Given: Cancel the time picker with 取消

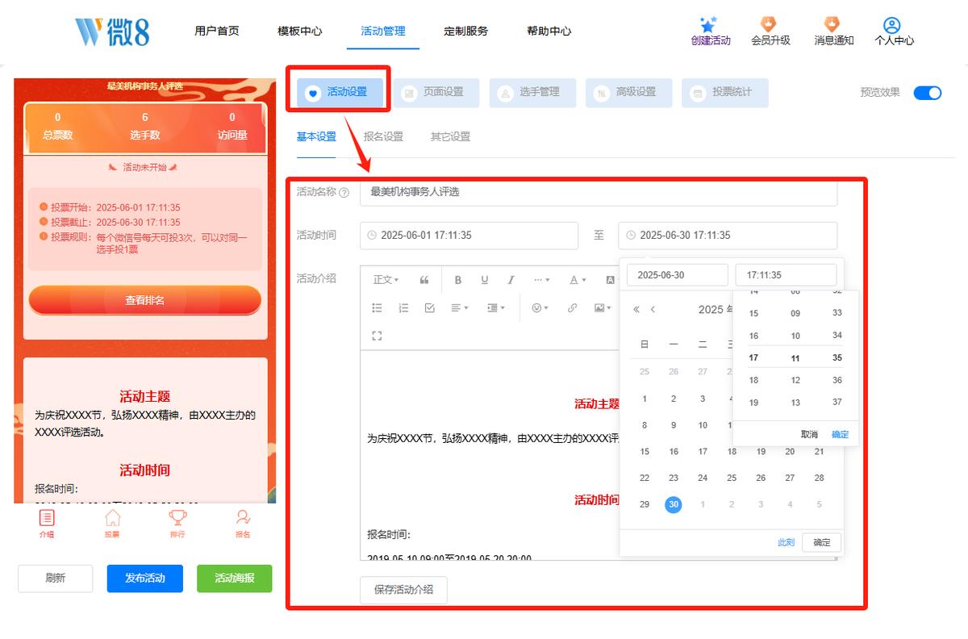Looking at the screenshot, I should (809, 434).
